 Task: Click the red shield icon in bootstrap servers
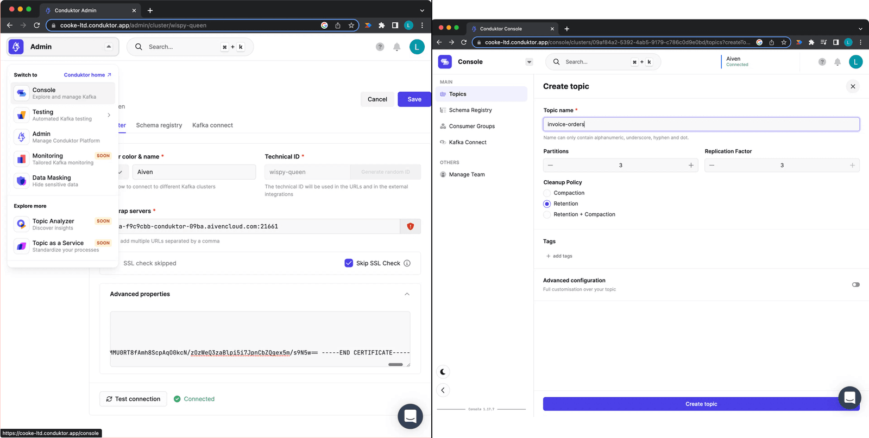click(x=410, y=226)
